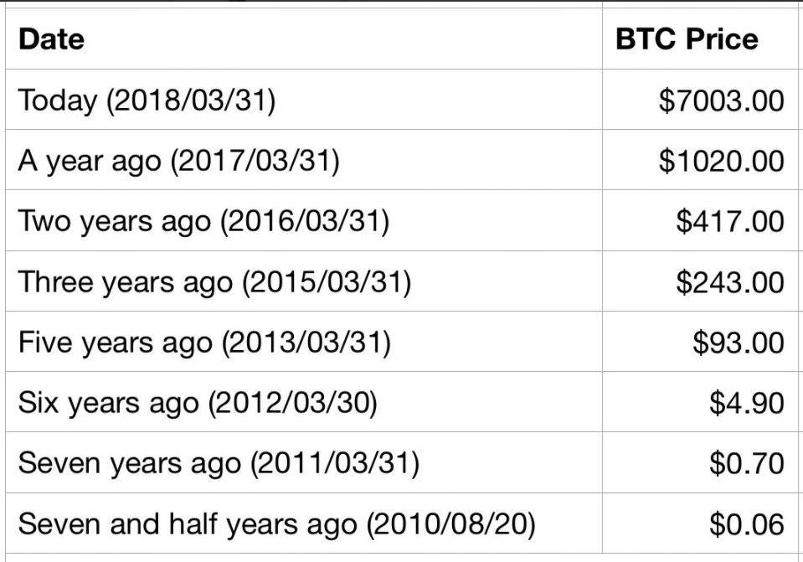The image size is (803, 562).
Task: Click the Two years ago (2016/03/31) cell
Action: 304,220
